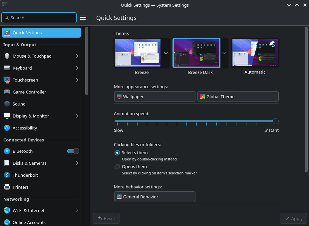
Task: Select the Keyboard settings icon
Action: pos(7,68)
